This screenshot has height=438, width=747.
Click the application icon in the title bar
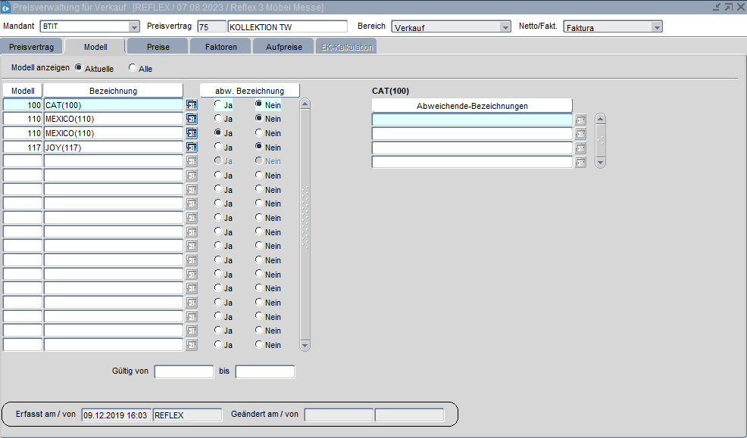tap(6, 7)
